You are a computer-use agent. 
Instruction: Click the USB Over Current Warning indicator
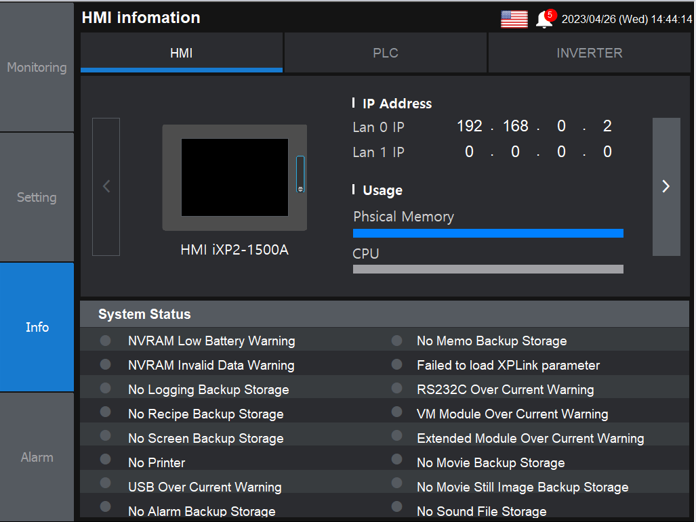coord(105,483)
